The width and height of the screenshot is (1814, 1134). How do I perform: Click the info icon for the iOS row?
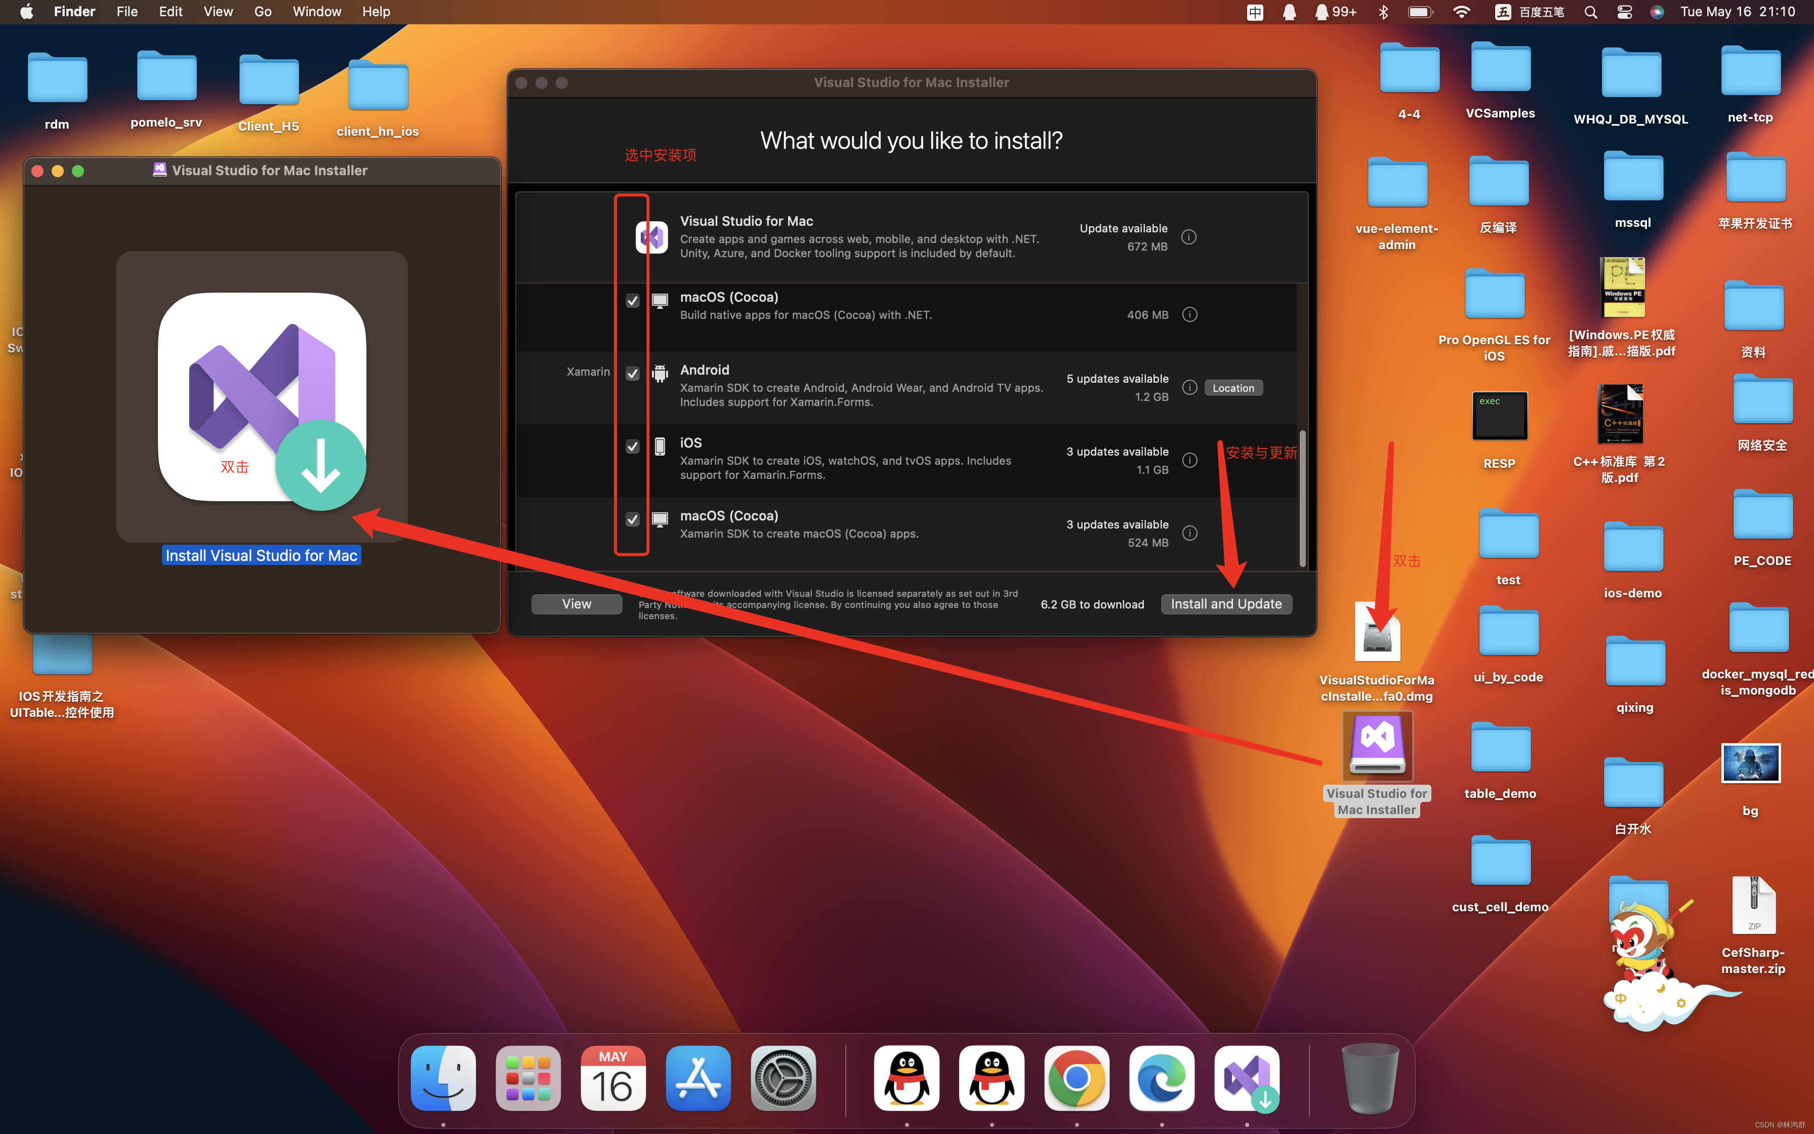click(x=1189, y=460)
